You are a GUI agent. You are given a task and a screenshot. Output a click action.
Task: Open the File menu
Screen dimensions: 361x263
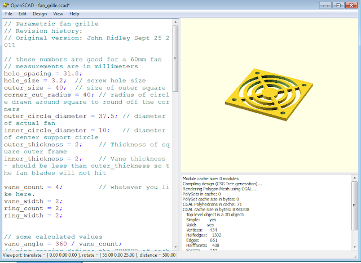[8, 14]
